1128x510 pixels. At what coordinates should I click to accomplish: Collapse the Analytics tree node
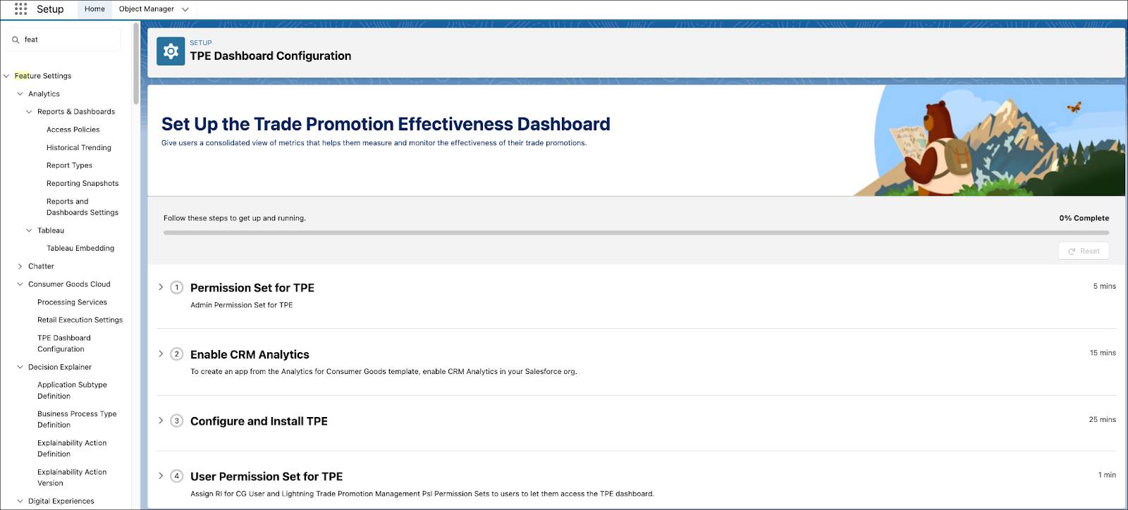pyautogui.click(x=20, y=94)
